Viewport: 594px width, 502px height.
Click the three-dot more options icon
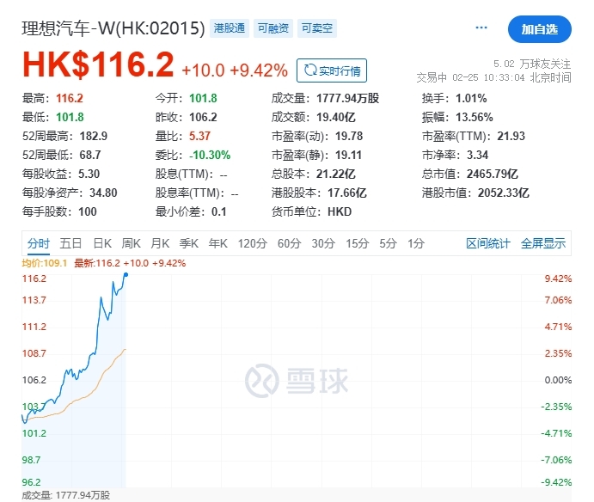pos(481,28)
